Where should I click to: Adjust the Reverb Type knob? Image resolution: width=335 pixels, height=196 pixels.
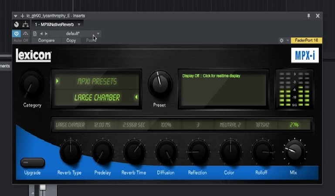pos(71,151)
